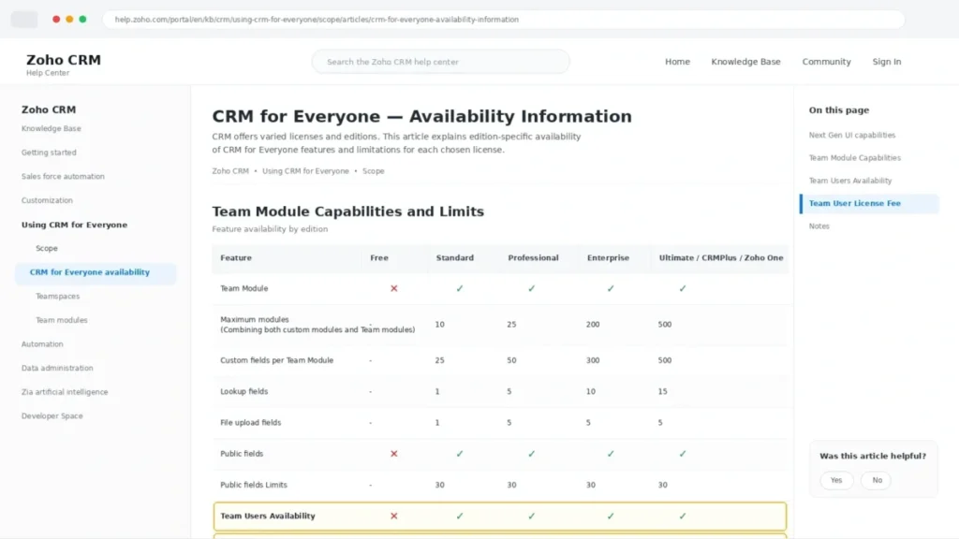Image resolution: width=959 pixels, height=539 pixels.
Task: Click the Zoho CRM Help Center logo
Action: coord(64,65)
